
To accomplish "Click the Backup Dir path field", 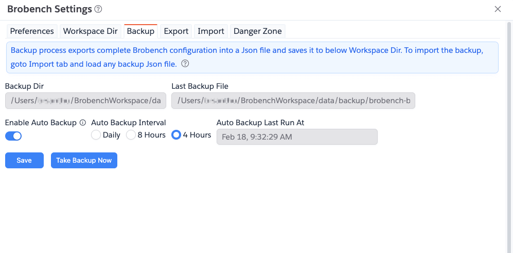I will 86,101.
